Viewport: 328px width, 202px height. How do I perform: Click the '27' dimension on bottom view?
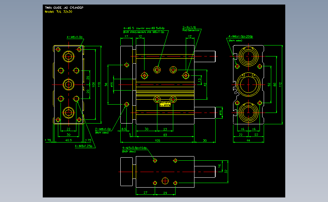coord(145,193)
